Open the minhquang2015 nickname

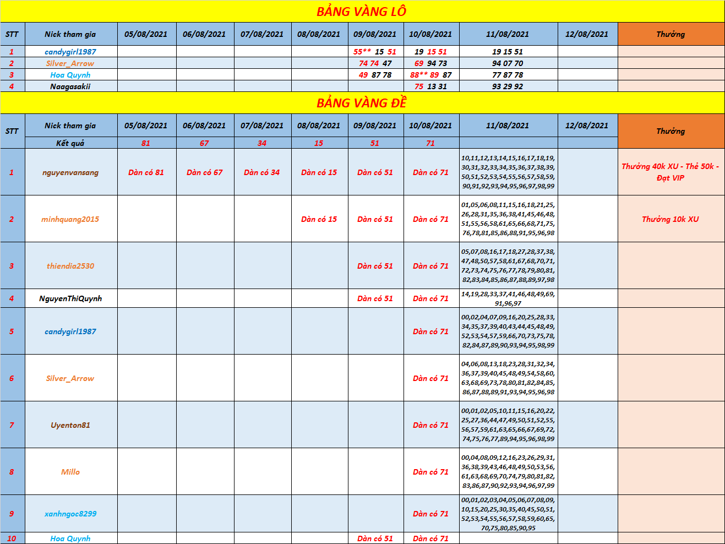pos(70,219)
